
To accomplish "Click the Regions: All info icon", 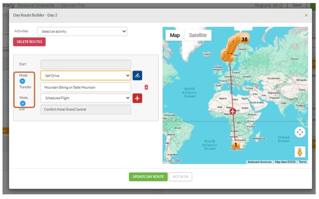I will tap(281, 6).
